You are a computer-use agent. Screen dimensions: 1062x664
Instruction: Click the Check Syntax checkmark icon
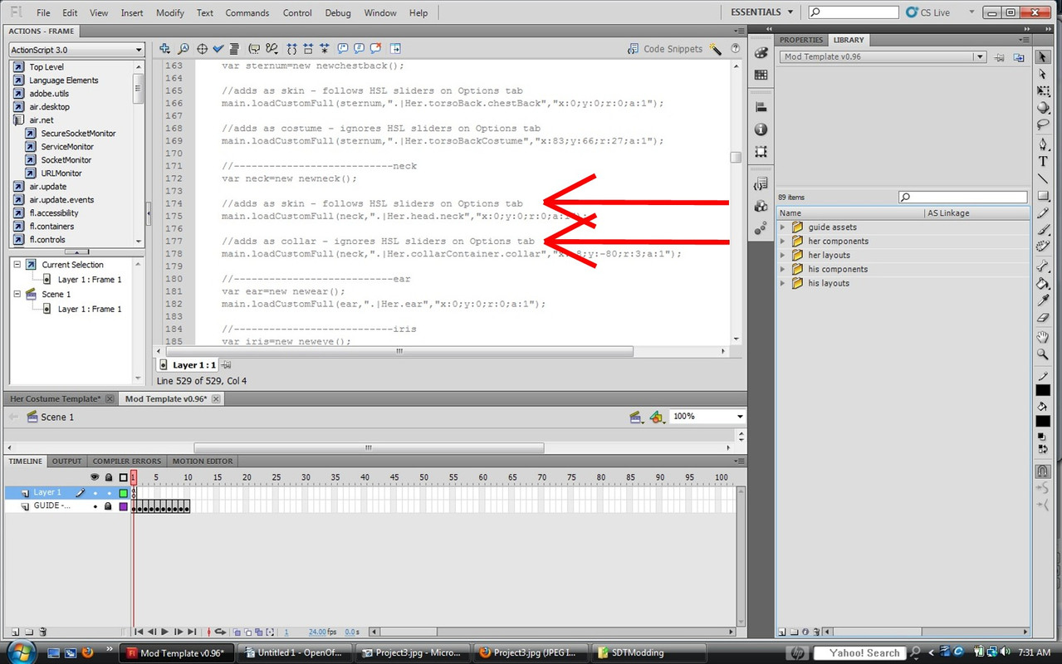pos(218,49)
